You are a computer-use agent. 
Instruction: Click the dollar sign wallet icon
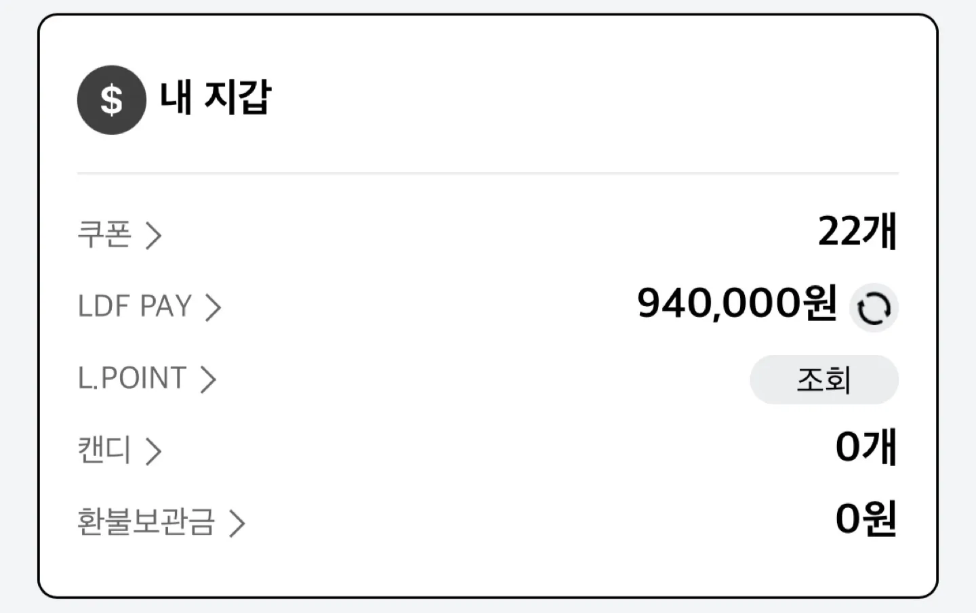[111, 100]
